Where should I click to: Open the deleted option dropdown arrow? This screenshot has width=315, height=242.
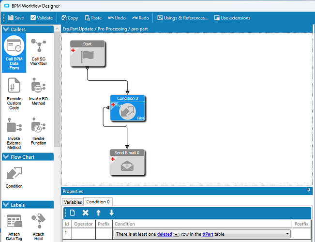[176, 234]
